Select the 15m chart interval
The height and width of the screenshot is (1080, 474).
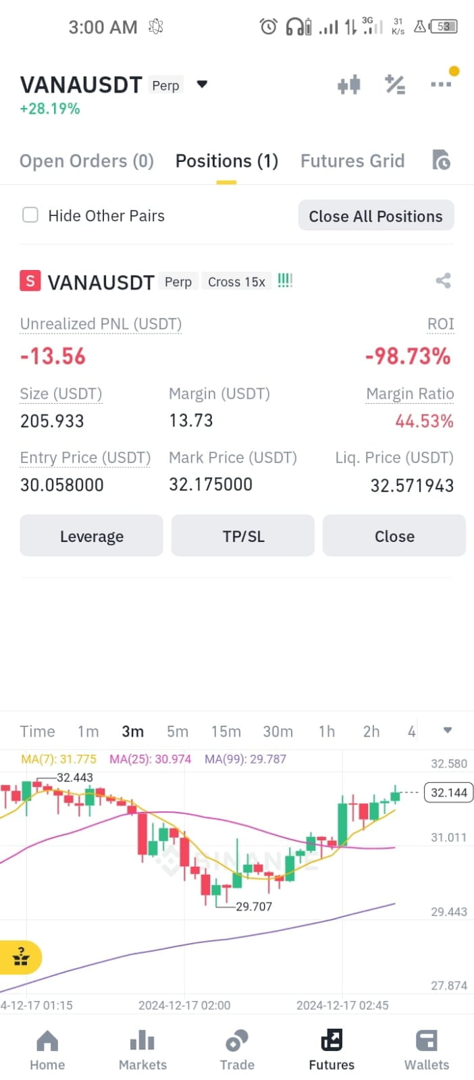[x=226, y=731]
